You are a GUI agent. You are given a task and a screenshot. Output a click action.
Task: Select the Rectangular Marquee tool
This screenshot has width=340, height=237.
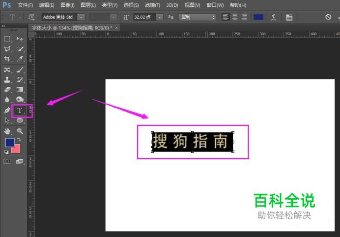coord(7,39)
